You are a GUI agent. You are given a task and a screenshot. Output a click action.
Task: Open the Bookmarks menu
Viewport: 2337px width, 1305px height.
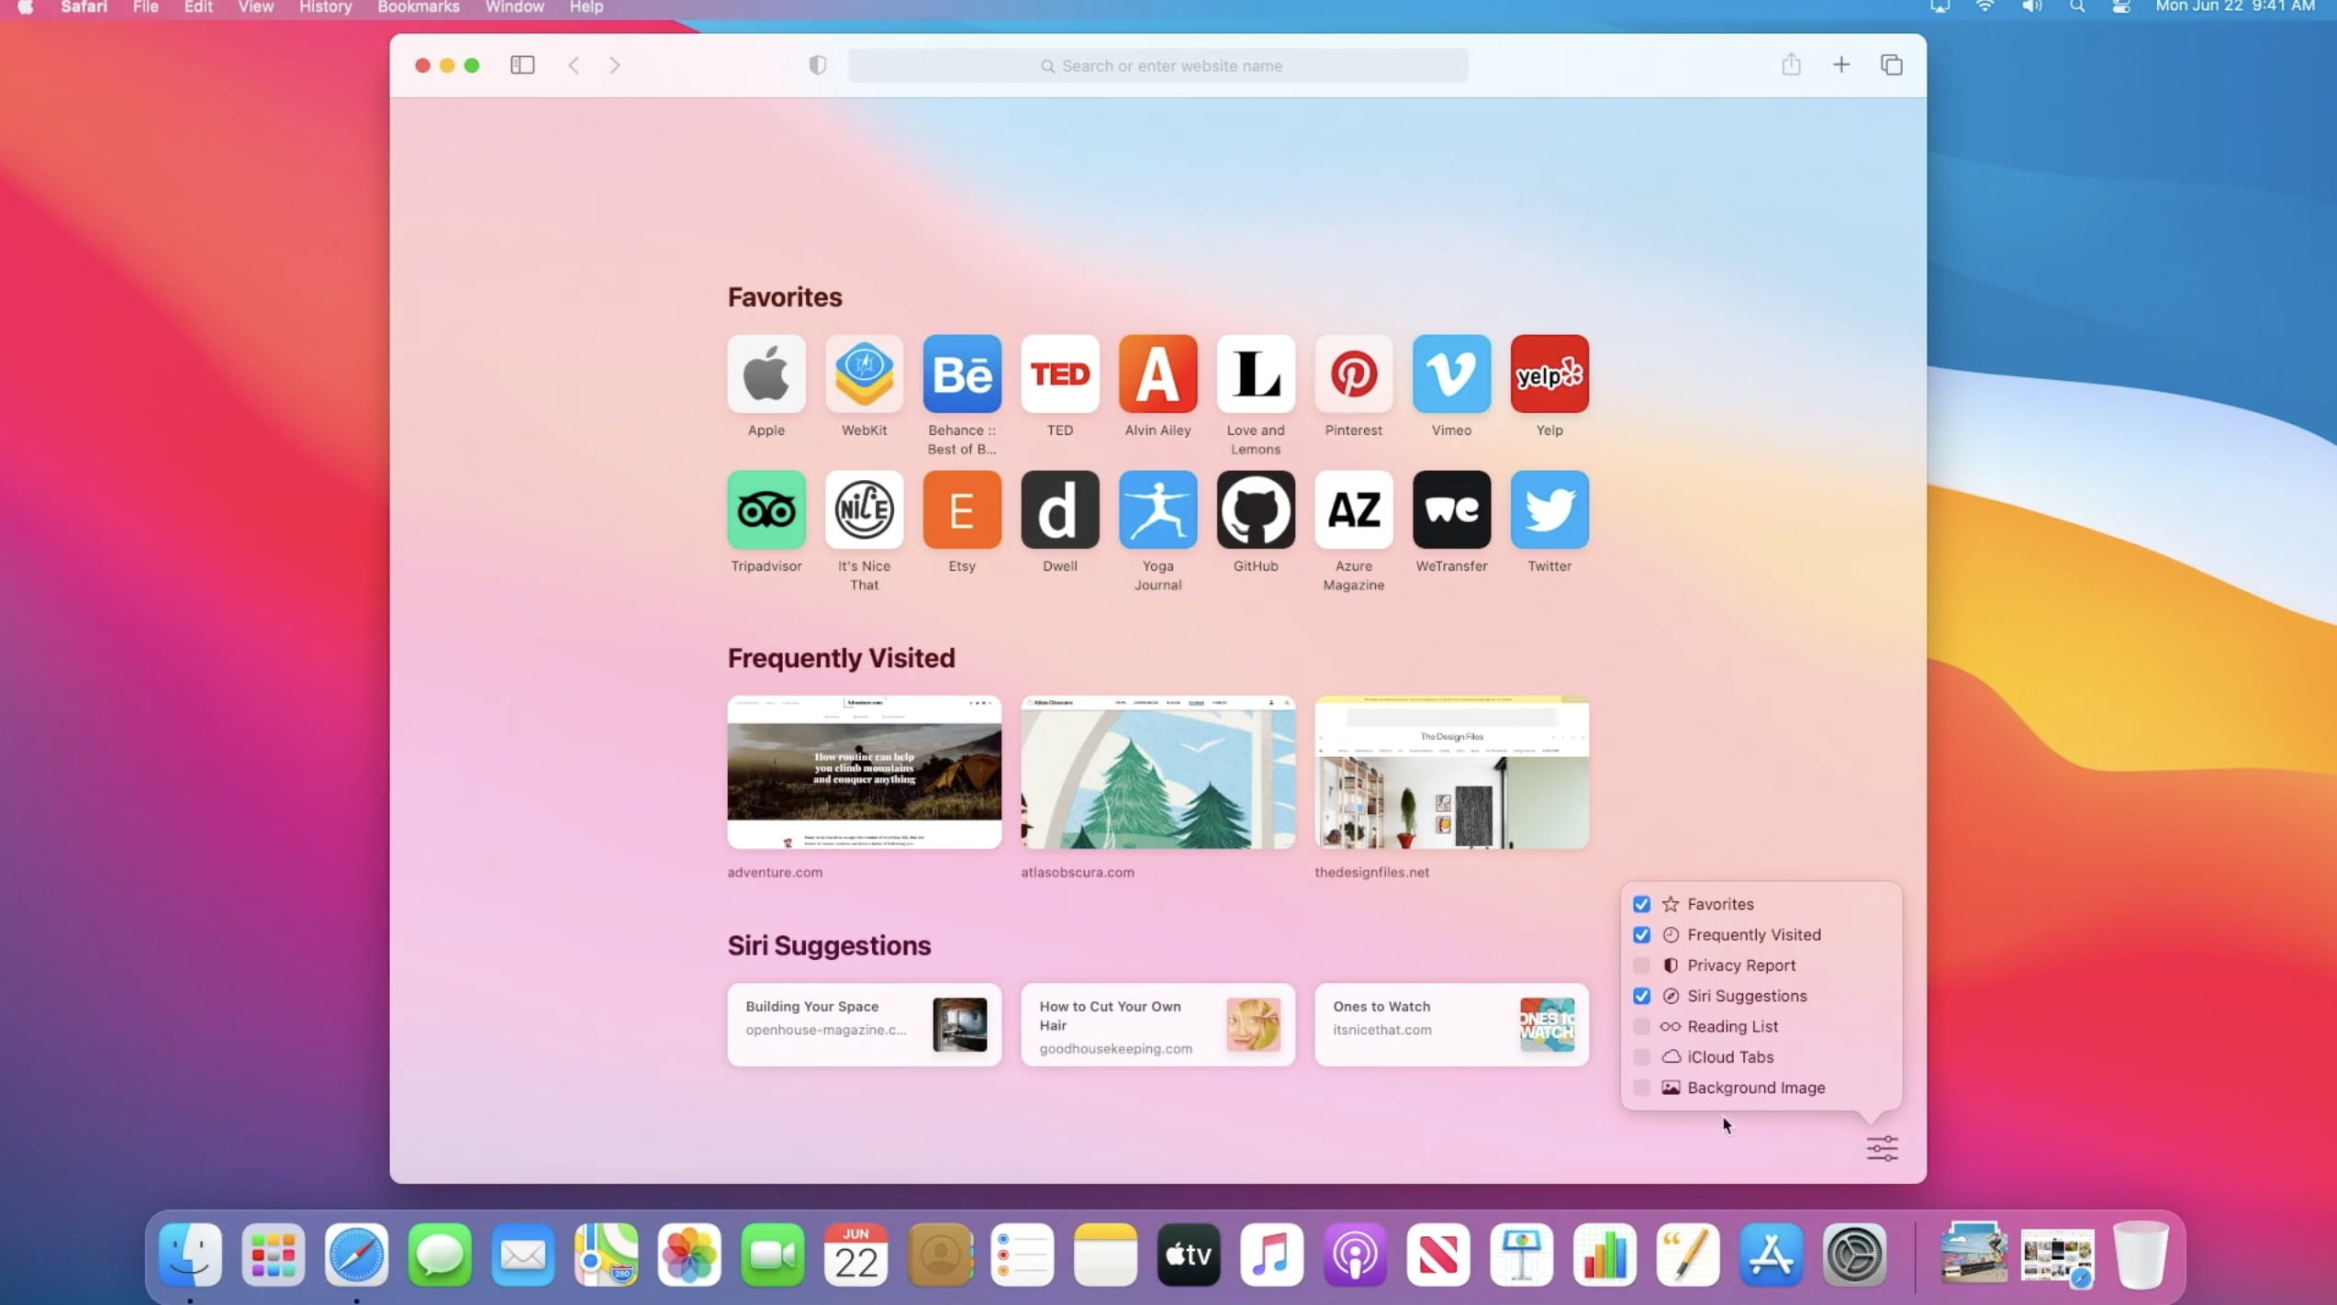pos(418,7)
